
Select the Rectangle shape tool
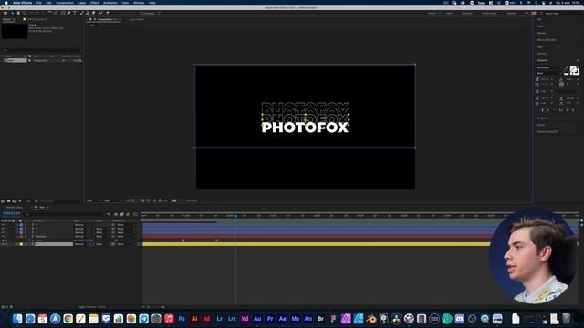pyautogui.click(x=63, y=13)
